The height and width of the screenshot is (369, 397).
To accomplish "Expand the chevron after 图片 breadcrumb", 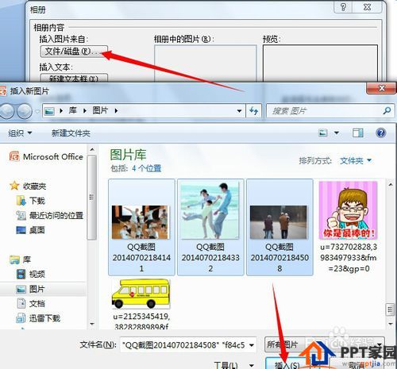I will pyautogui.click(x=116, y=111).
